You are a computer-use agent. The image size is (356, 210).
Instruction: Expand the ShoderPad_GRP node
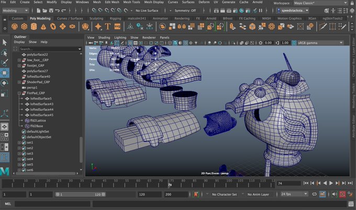click(x=19, y=82)
